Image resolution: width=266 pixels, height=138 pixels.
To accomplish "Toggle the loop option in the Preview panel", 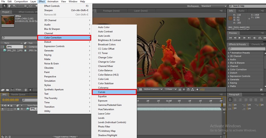I will [x=260, y=38].
